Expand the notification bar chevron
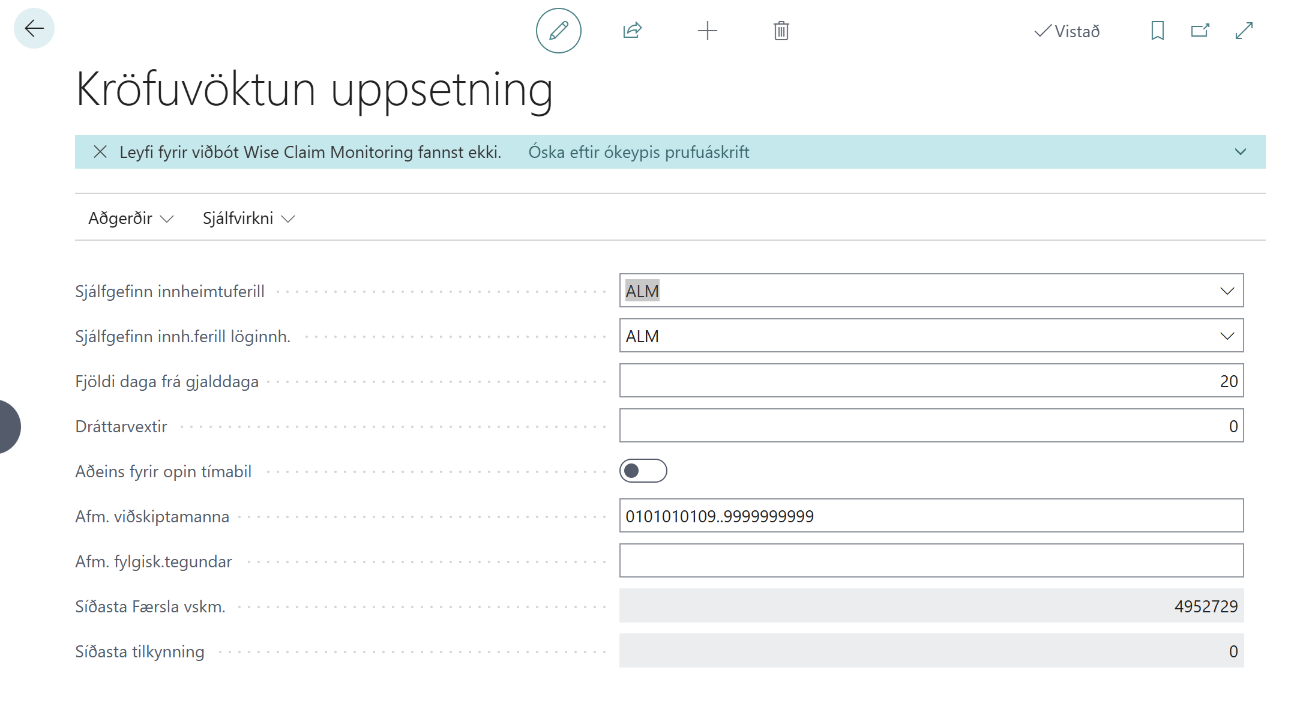 click(1239, 152)
